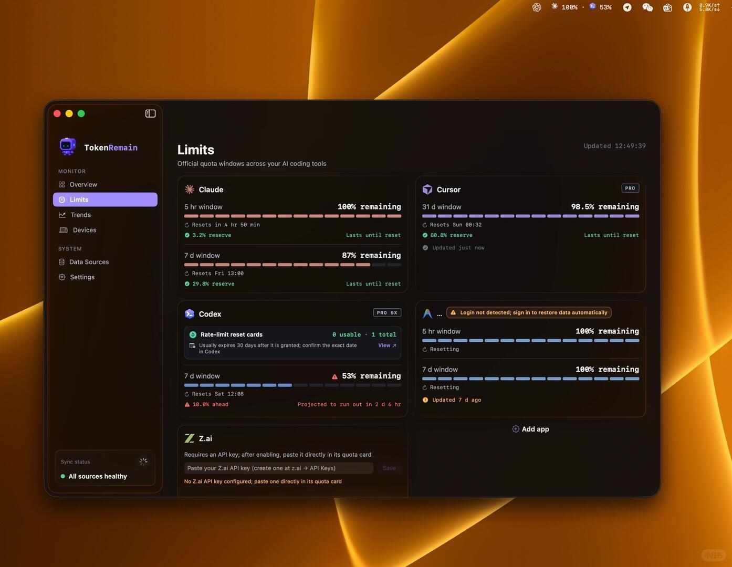Click the '87% remaining' value
Viewport: 732px width, 567px height.
(371, 255)
